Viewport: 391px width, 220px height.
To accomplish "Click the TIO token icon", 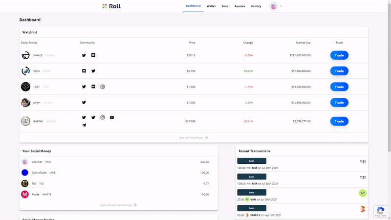I will [25, 184].
